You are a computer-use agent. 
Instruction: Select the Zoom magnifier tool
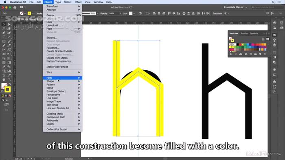pos(9,80)
